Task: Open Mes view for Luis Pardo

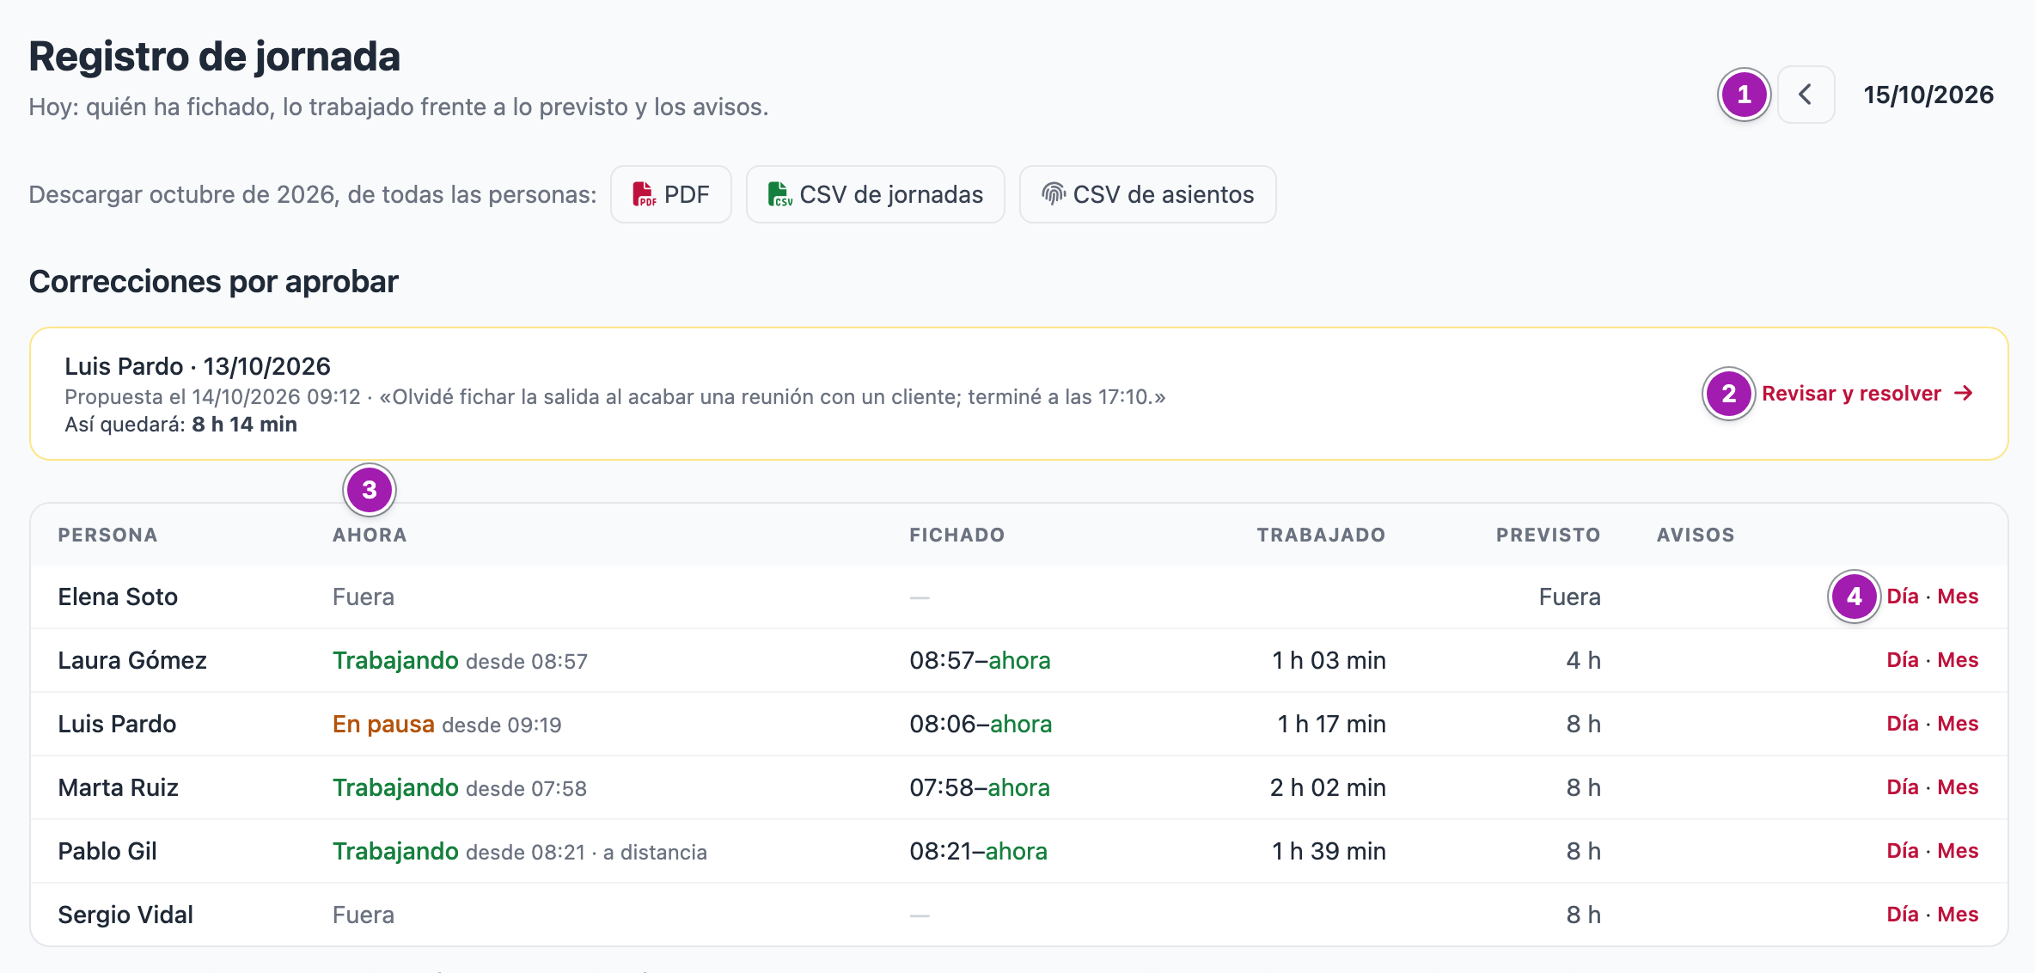Action: [x=1958, y=724]
